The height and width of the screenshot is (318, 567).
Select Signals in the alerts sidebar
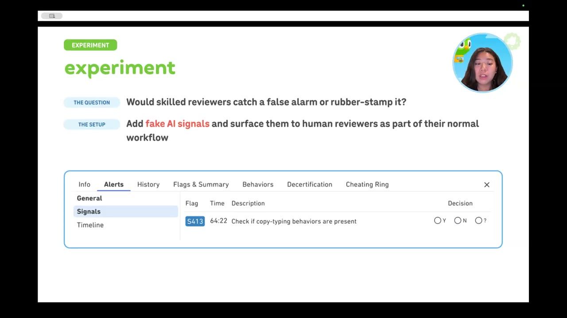click(x=126, y=212)
